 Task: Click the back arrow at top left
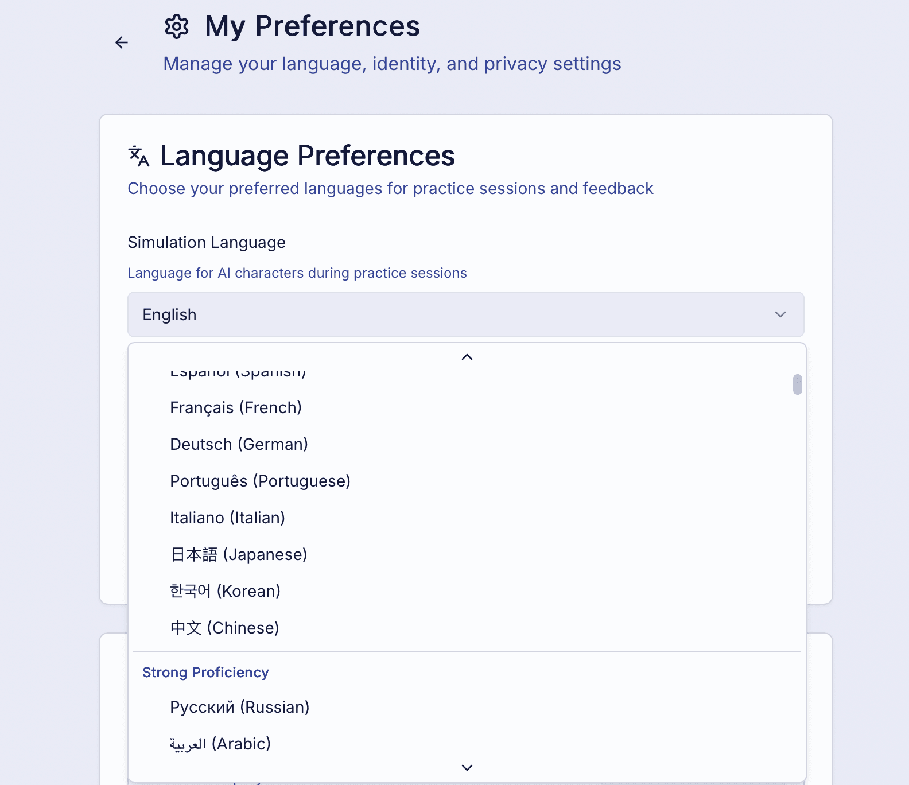(x=122, y=43)
